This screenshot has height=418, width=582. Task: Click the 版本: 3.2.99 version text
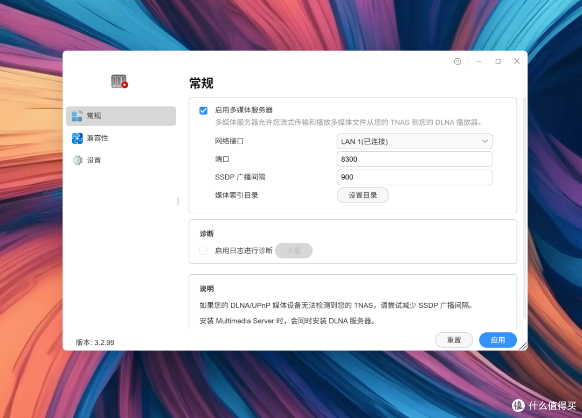95,343
